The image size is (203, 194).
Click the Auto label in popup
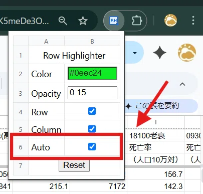pos(41,147)
